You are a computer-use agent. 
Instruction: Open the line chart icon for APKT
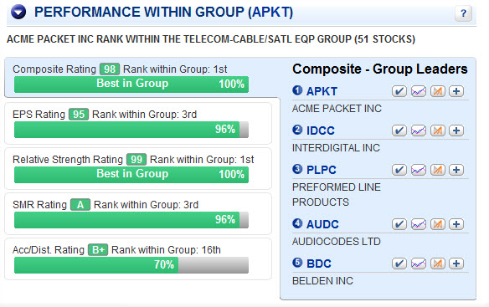tap(419, 91)
